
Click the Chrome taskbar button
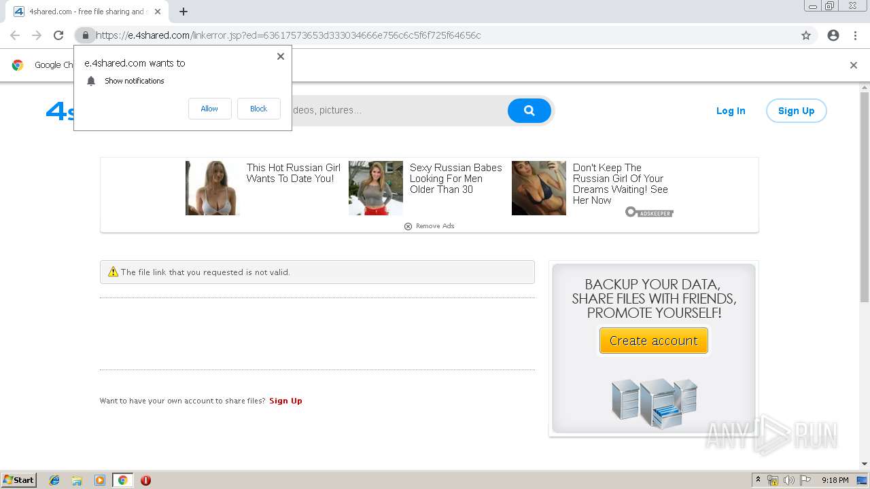click(122, 480)
